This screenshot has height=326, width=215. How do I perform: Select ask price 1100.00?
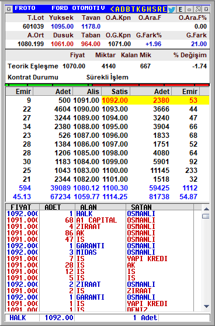[115, 171]
